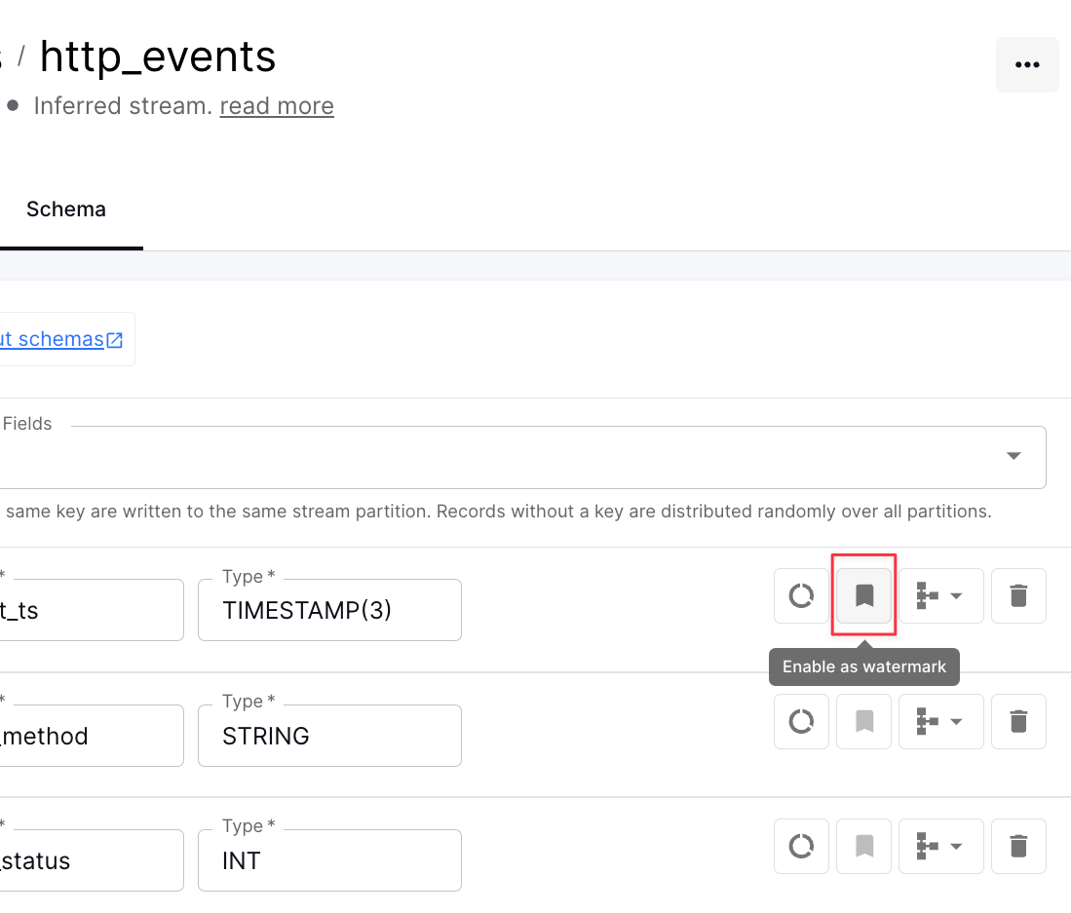
Task: Expand the Fields dropdown
Action: coord(1013,456)
